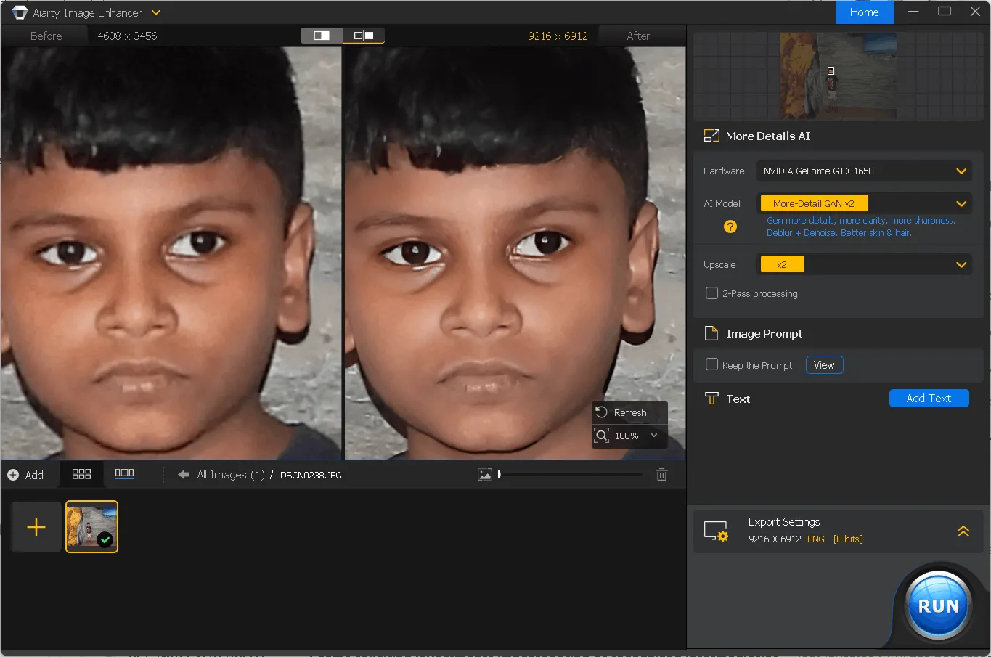Switch to grid thumbnail view
The height and width of the screenshot is (657, 991).
81,474
